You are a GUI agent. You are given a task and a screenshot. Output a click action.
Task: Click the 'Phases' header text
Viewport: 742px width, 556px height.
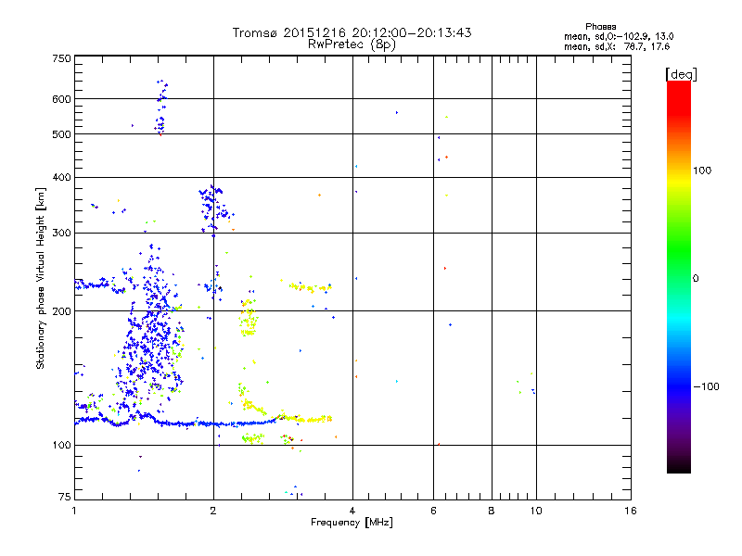pos(600,27)
